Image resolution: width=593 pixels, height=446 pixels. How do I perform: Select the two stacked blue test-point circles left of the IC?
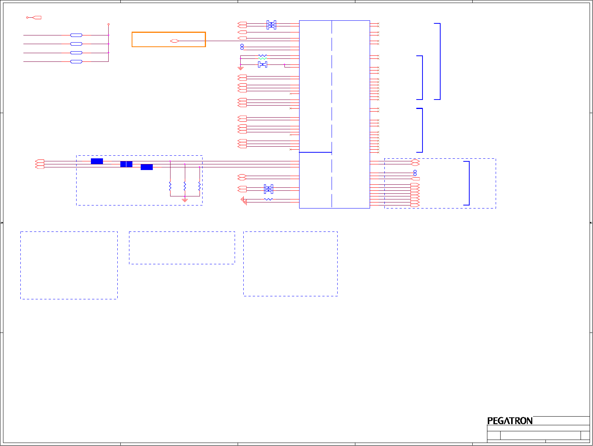242,47
